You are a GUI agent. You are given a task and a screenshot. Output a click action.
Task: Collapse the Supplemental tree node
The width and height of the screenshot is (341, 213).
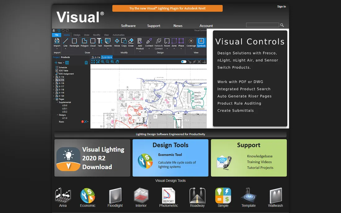click(57, 102)
